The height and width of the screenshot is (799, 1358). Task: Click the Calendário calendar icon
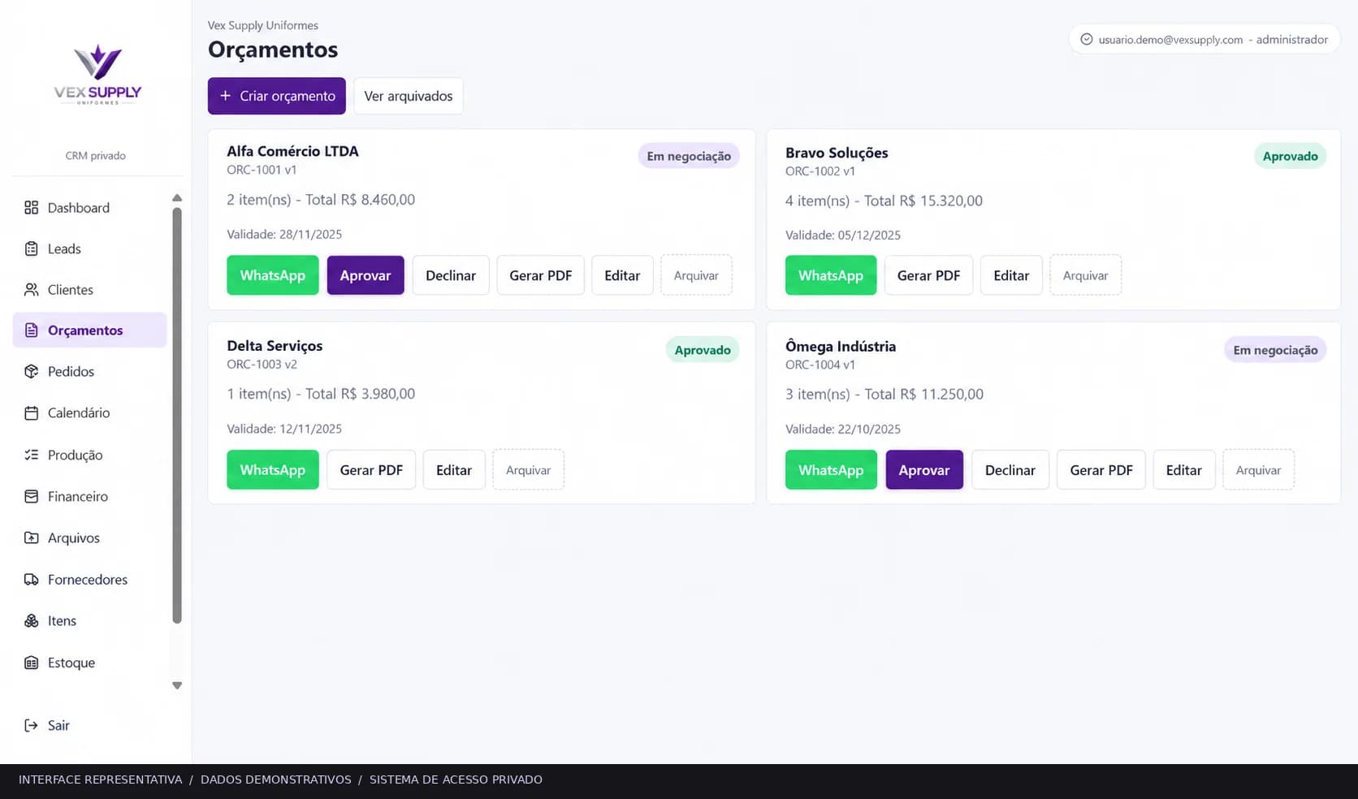tap(32, 413)
